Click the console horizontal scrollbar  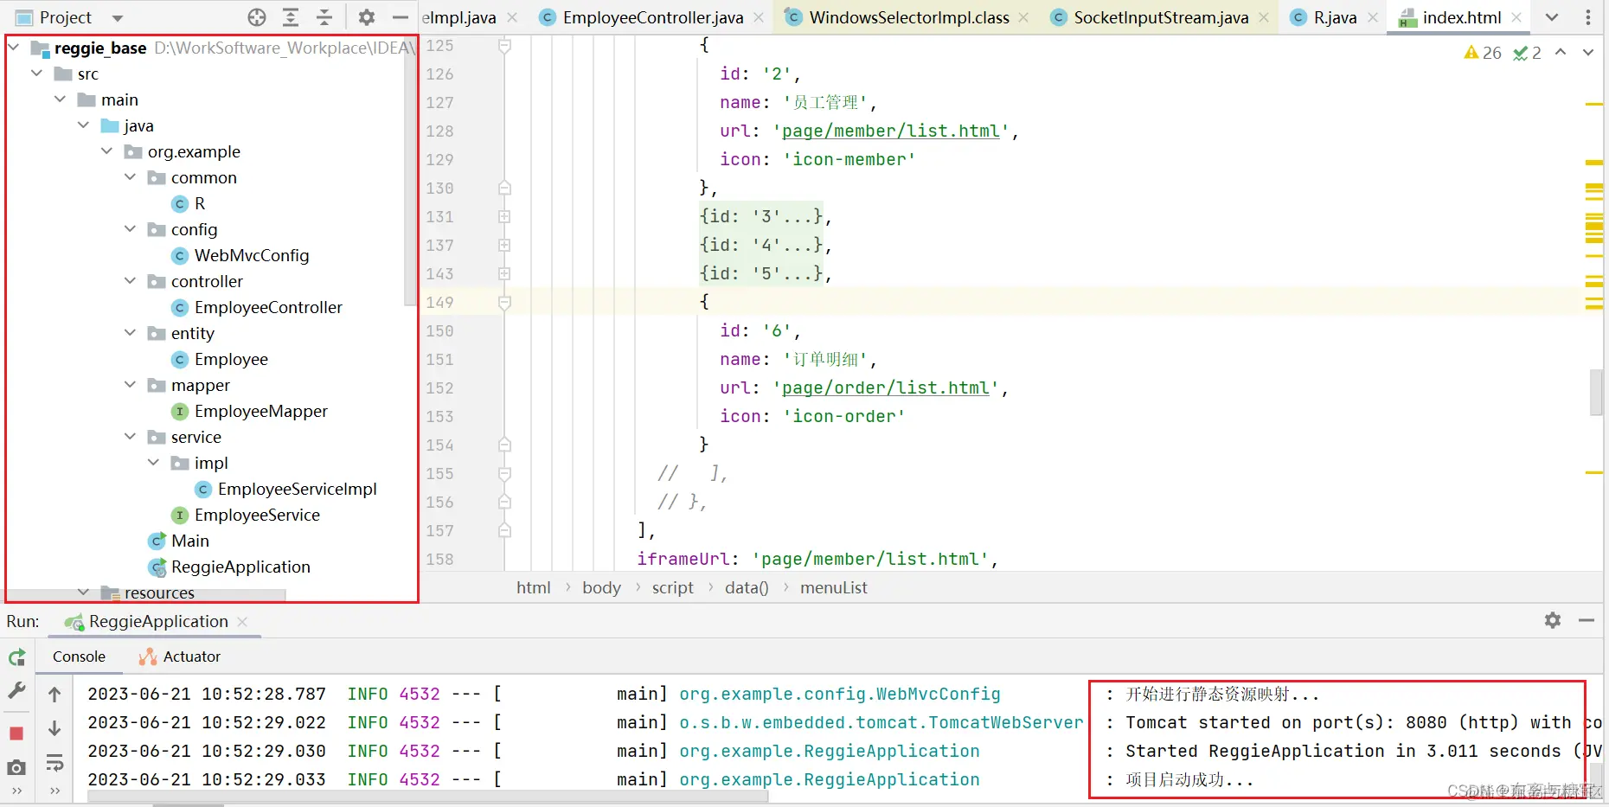(x=428, y=796)
